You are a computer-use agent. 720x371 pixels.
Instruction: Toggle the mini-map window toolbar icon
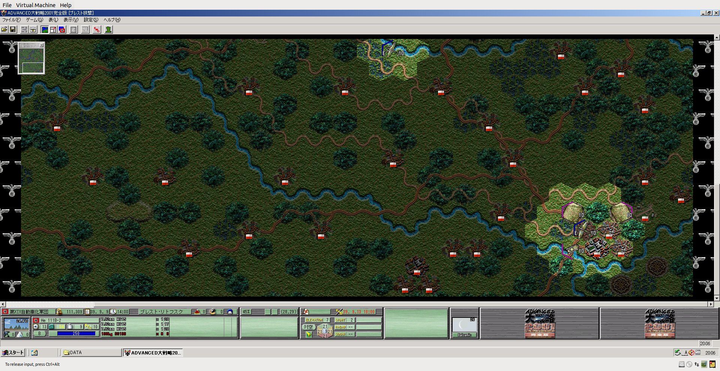53,30
